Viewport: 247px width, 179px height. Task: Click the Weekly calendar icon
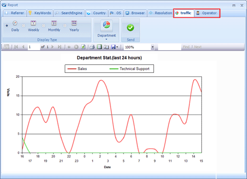coord(33,23)
